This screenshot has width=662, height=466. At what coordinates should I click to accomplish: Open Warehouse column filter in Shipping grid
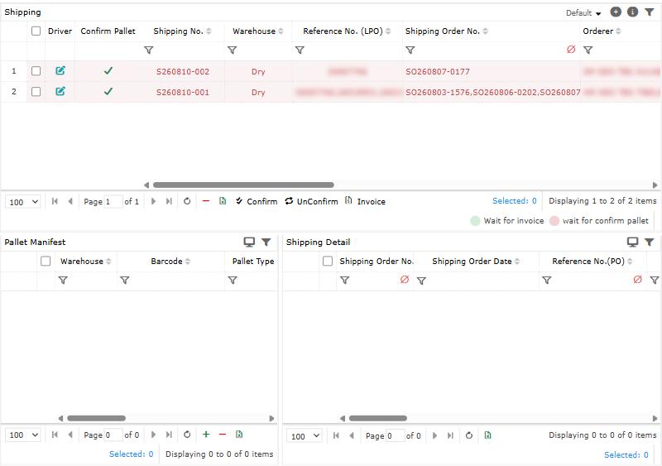(x=232, y=50)
